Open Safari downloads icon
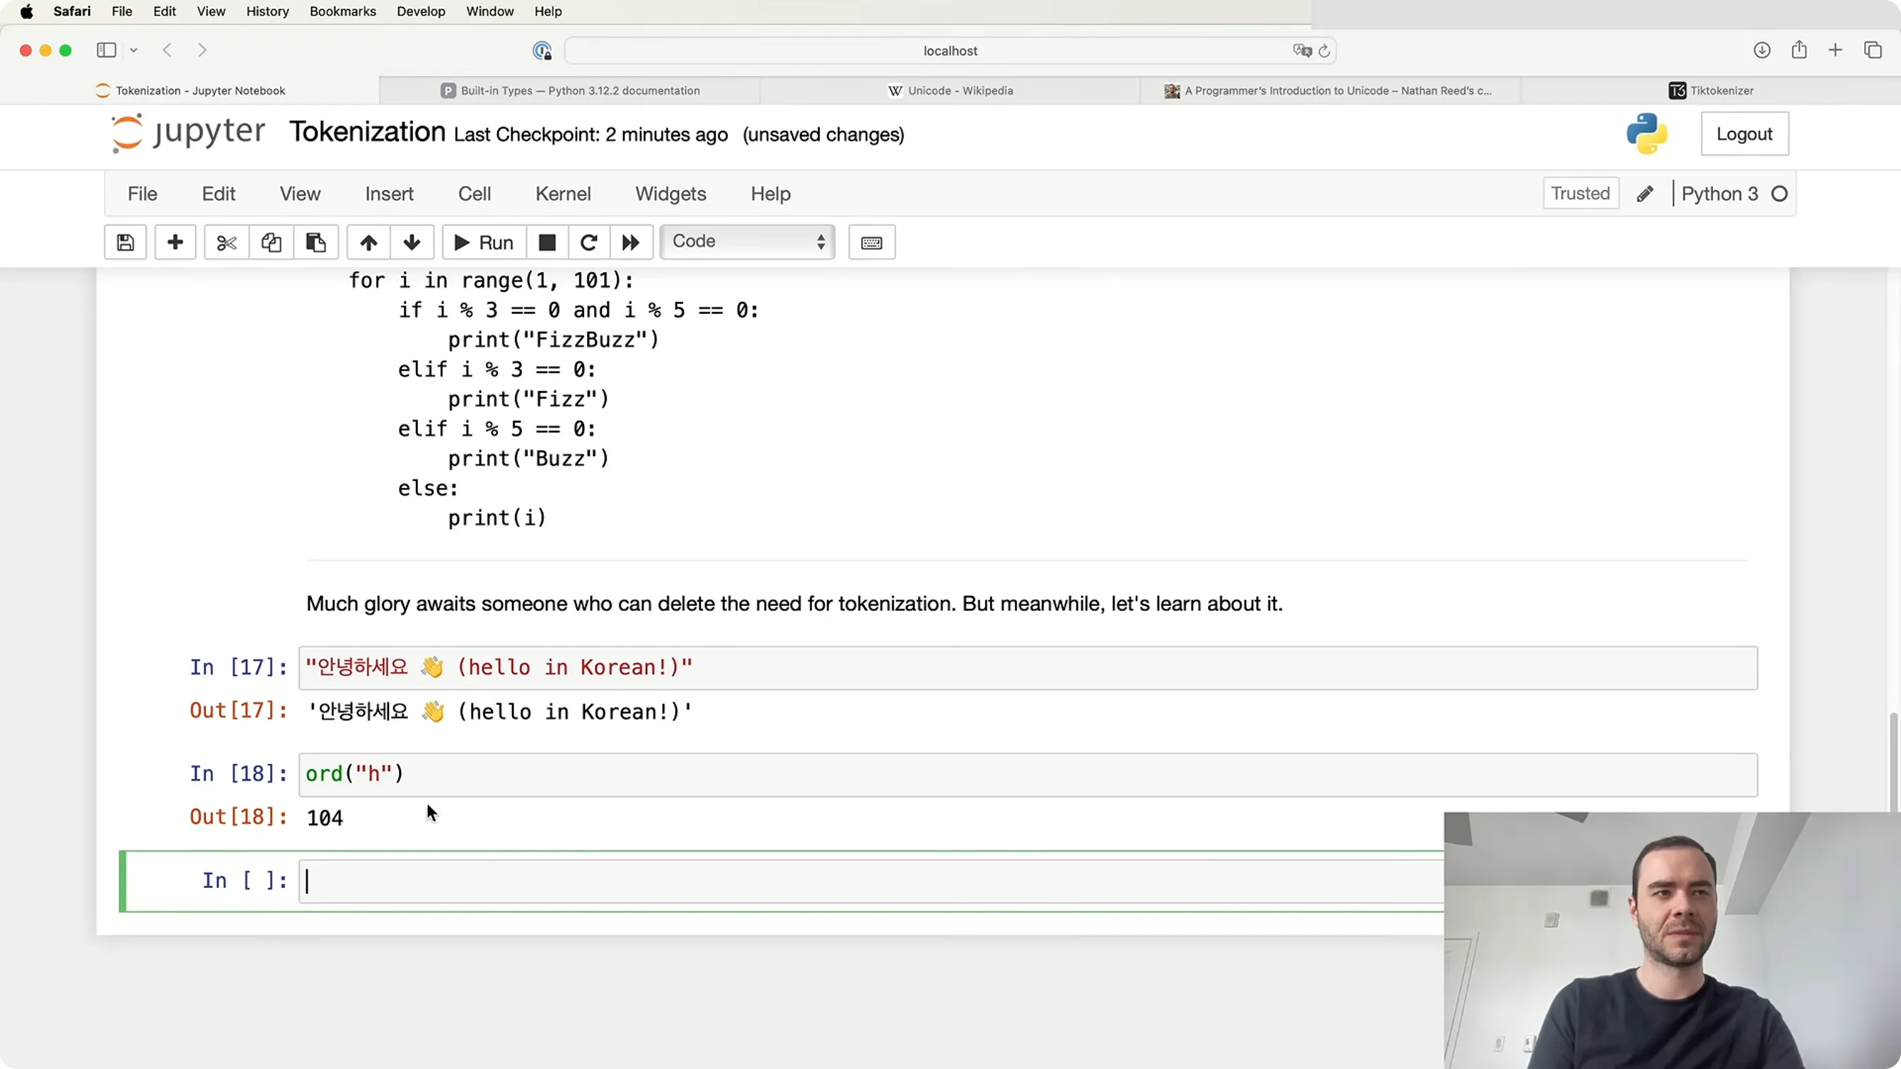1901x1069 pixels. click(x=1762, y=50)
